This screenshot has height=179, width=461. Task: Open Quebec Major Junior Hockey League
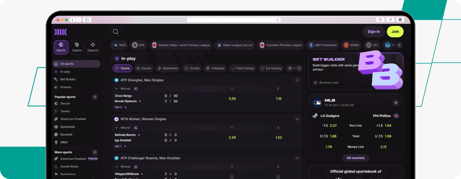(x=181, y=45)
